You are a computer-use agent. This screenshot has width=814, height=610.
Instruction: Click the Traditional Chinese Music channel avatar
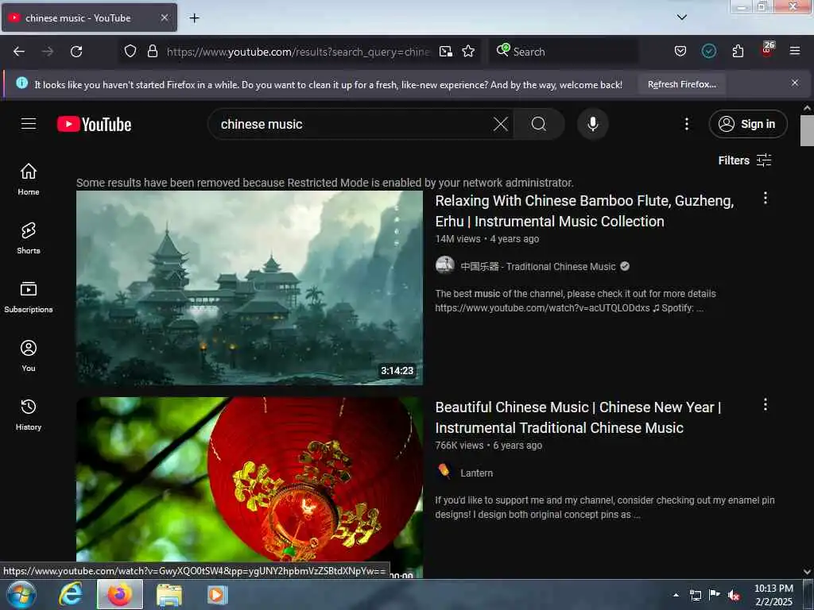click(445, 265)
